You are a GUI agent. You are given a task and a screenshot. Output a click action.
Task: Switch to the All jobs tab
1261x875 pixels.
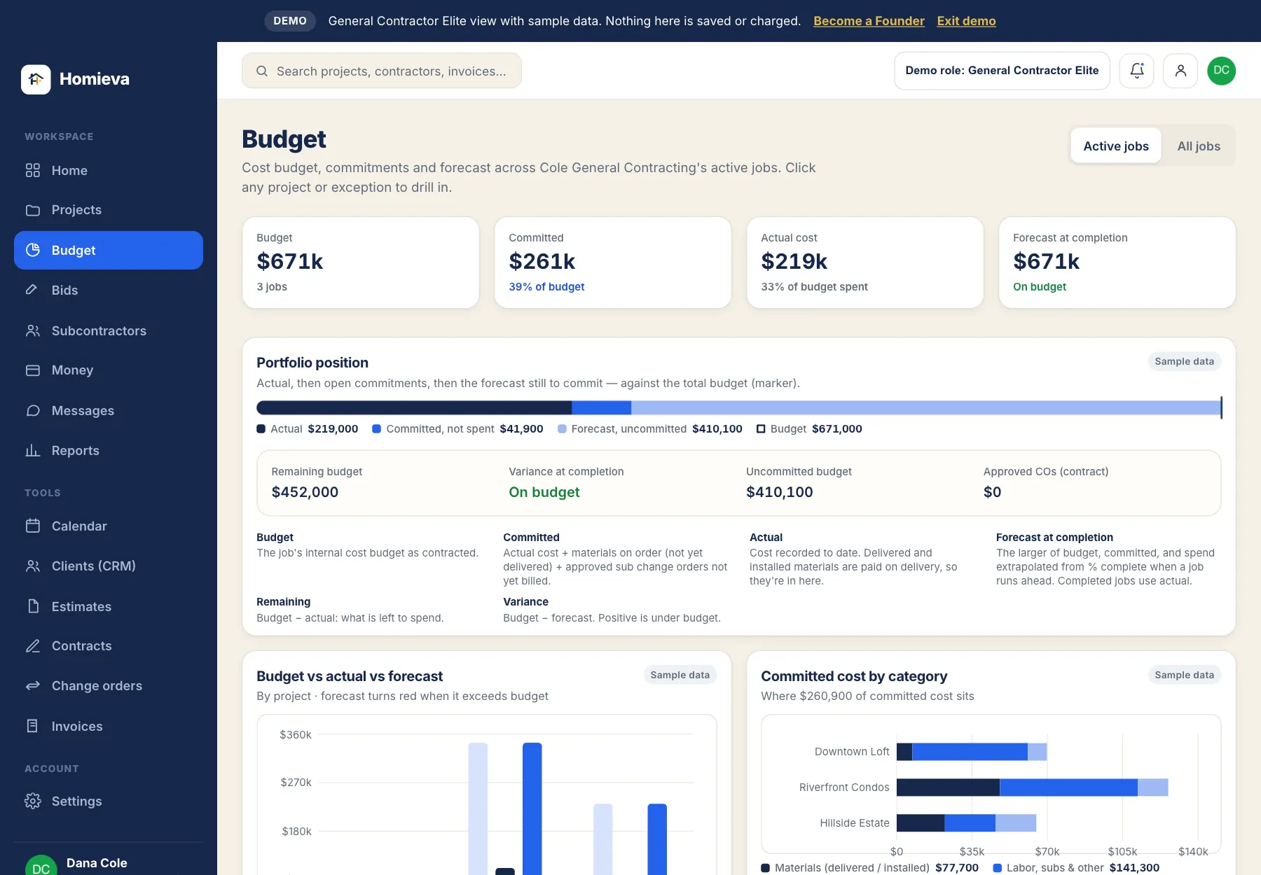pos(1199,146)
